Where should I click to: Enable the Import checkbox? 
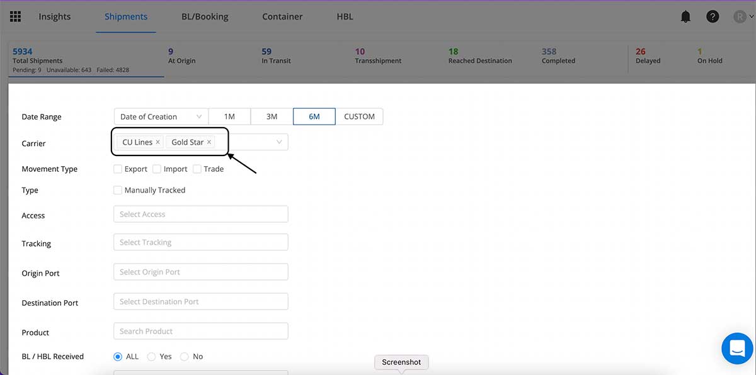tap(157, 169)
